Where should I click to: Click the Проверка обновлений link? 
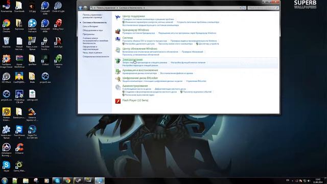pos(192,52)
